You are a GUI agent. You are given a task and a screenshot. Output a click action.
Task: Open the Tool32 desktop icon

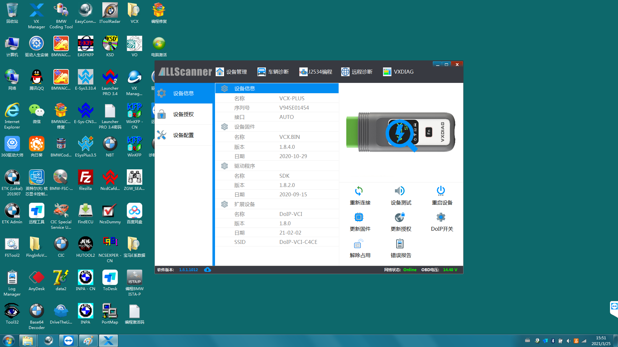coord(12,314)
